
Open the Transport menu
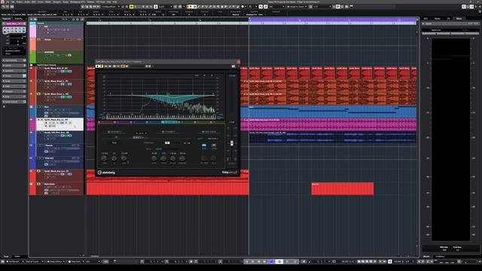tap(57, 2)
